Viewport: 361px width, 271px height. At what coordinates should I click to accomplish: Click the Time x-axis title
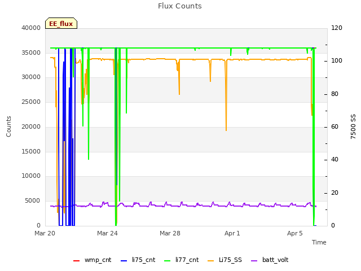tap(319, 242)
